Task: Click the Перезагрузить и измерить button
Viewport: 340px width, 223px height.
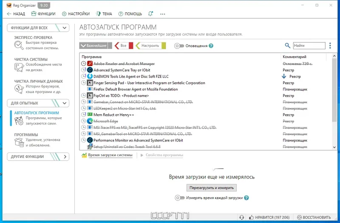Action: pos(211,188)
